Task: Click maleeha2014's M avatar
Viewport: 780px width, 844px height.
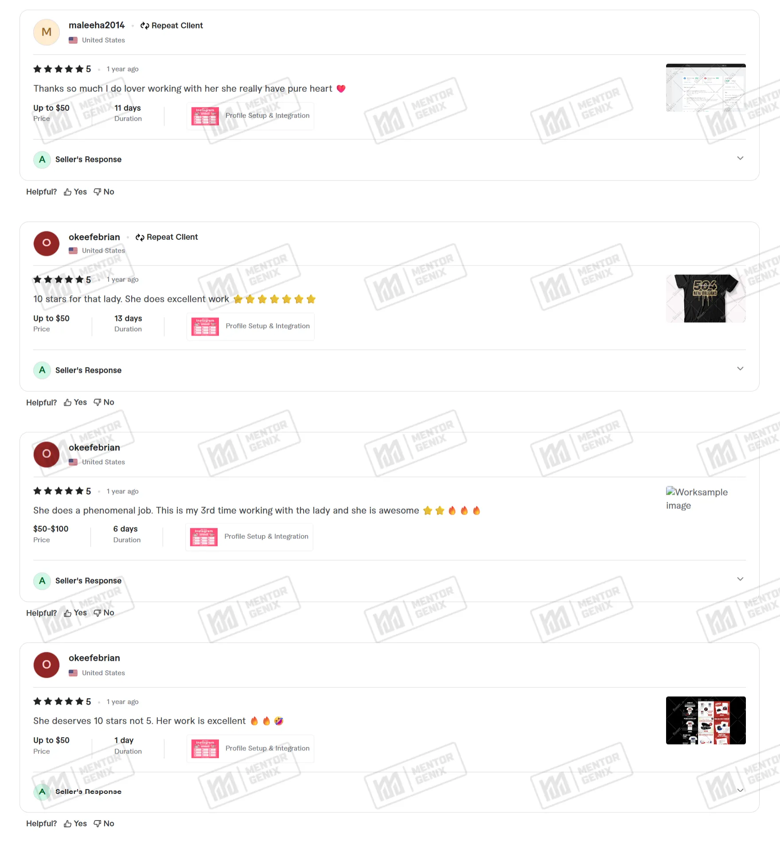Action: coord(47,32)
